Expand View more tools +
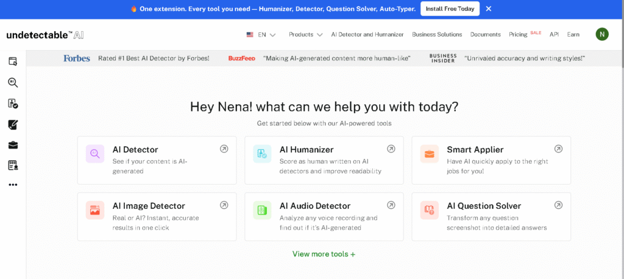 [x=324, y=254]
